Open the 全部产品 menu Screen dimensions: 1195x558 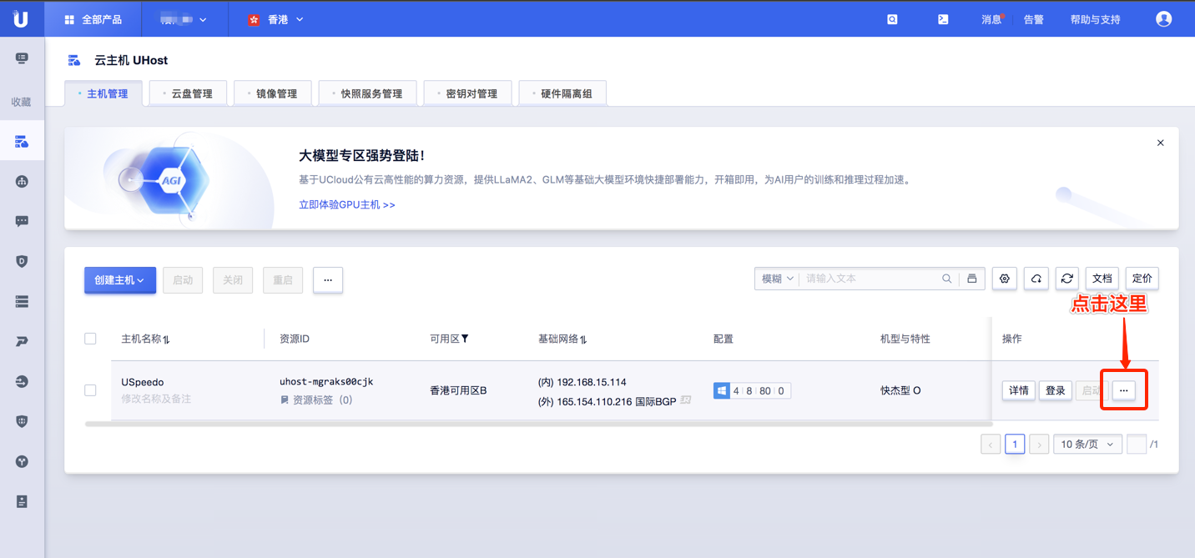(93, 19)
